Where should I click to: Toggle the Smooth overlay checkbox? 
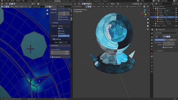coord(59,31)
